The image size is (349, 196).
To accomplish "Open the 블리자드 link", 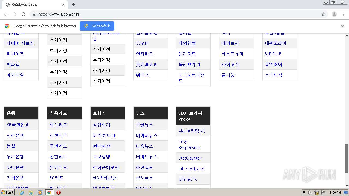I will (187, 54).
